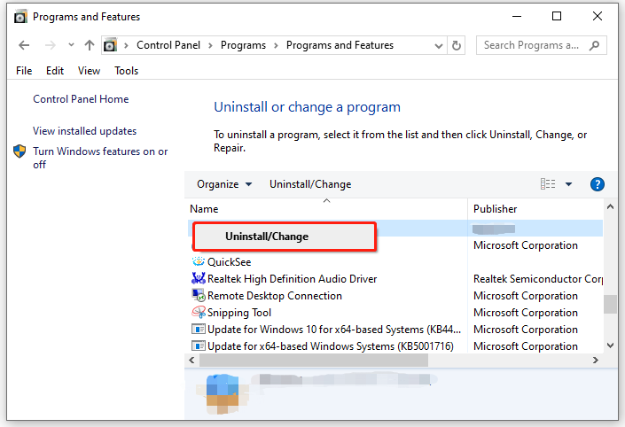Go up one folder level arrow
This screenshot has width=625, height=427.
coord(90,45)
